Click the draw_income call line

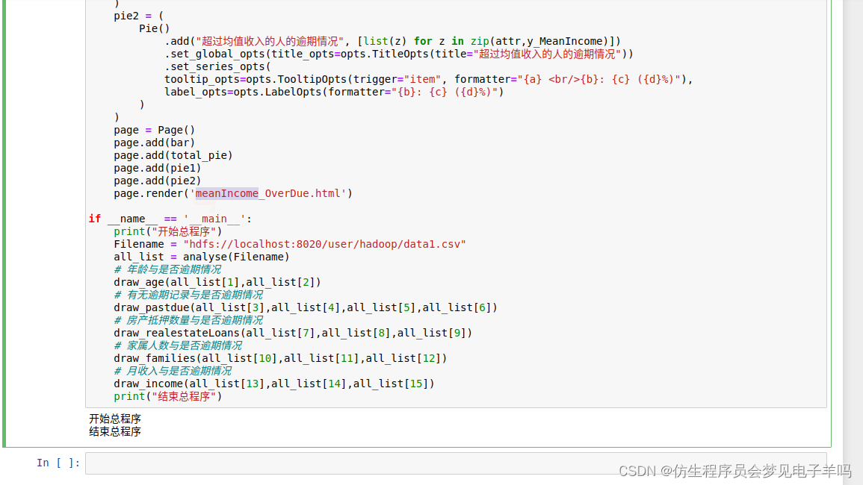click(x=274, y=384)
